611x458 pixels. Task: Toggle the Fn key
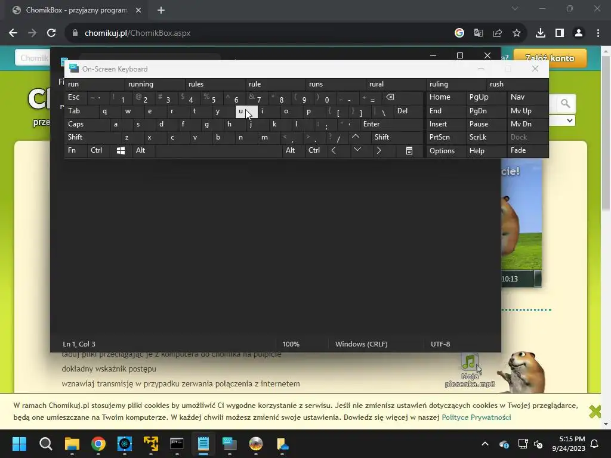76,151
